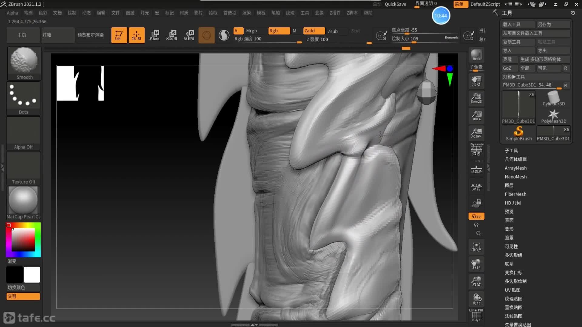This screenshot has width=582, height=327.
Task: Click the Line Fill PolyF icon
Action: pyautogui.click(x=476, y=315)
